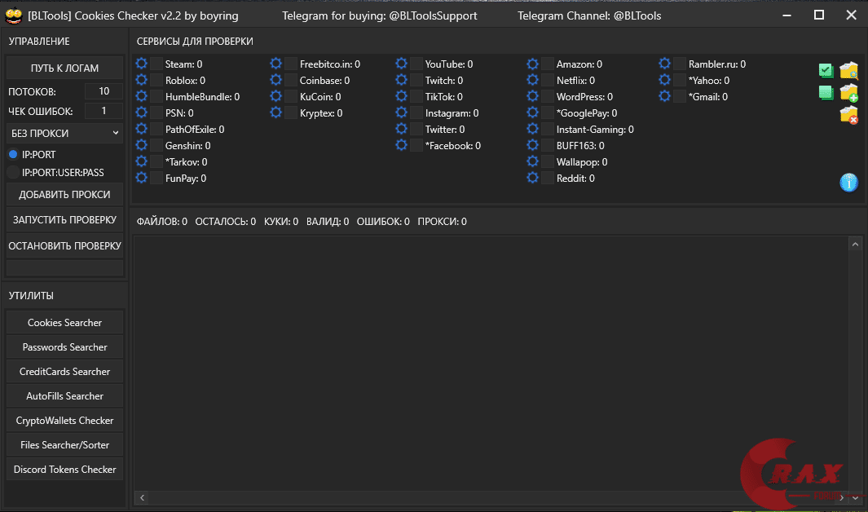The width and height of the screenshot is (868, 512).
Task: Open the gear settings for Rambler.ru
Action: pyautogui.click(x=665, y=64)
